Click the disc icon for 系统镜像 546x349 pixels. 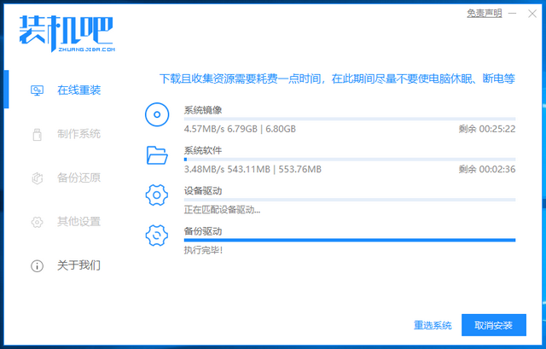point(157,114)
